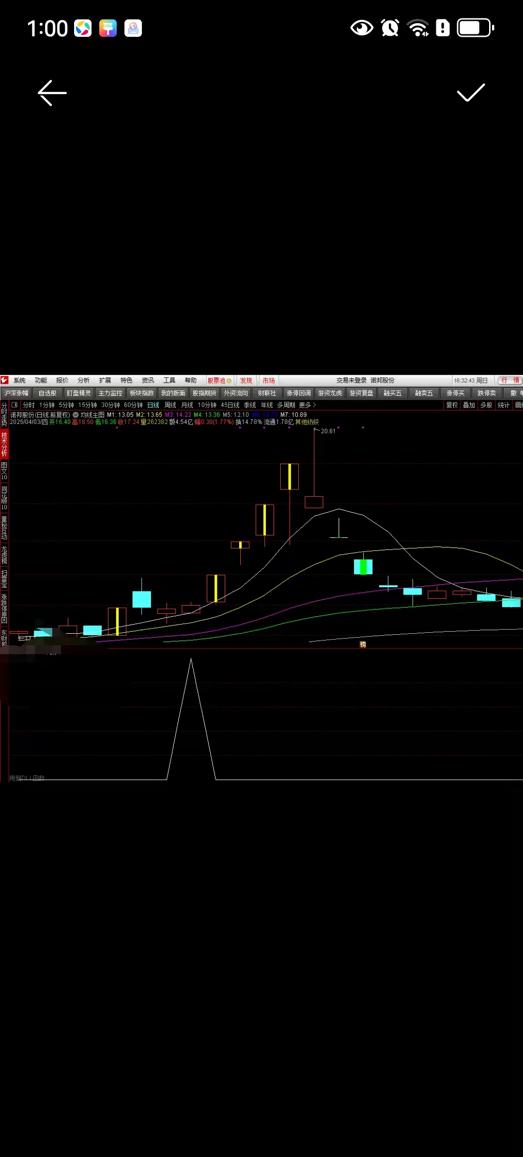Open the 工具 menu

coord(169,380)
